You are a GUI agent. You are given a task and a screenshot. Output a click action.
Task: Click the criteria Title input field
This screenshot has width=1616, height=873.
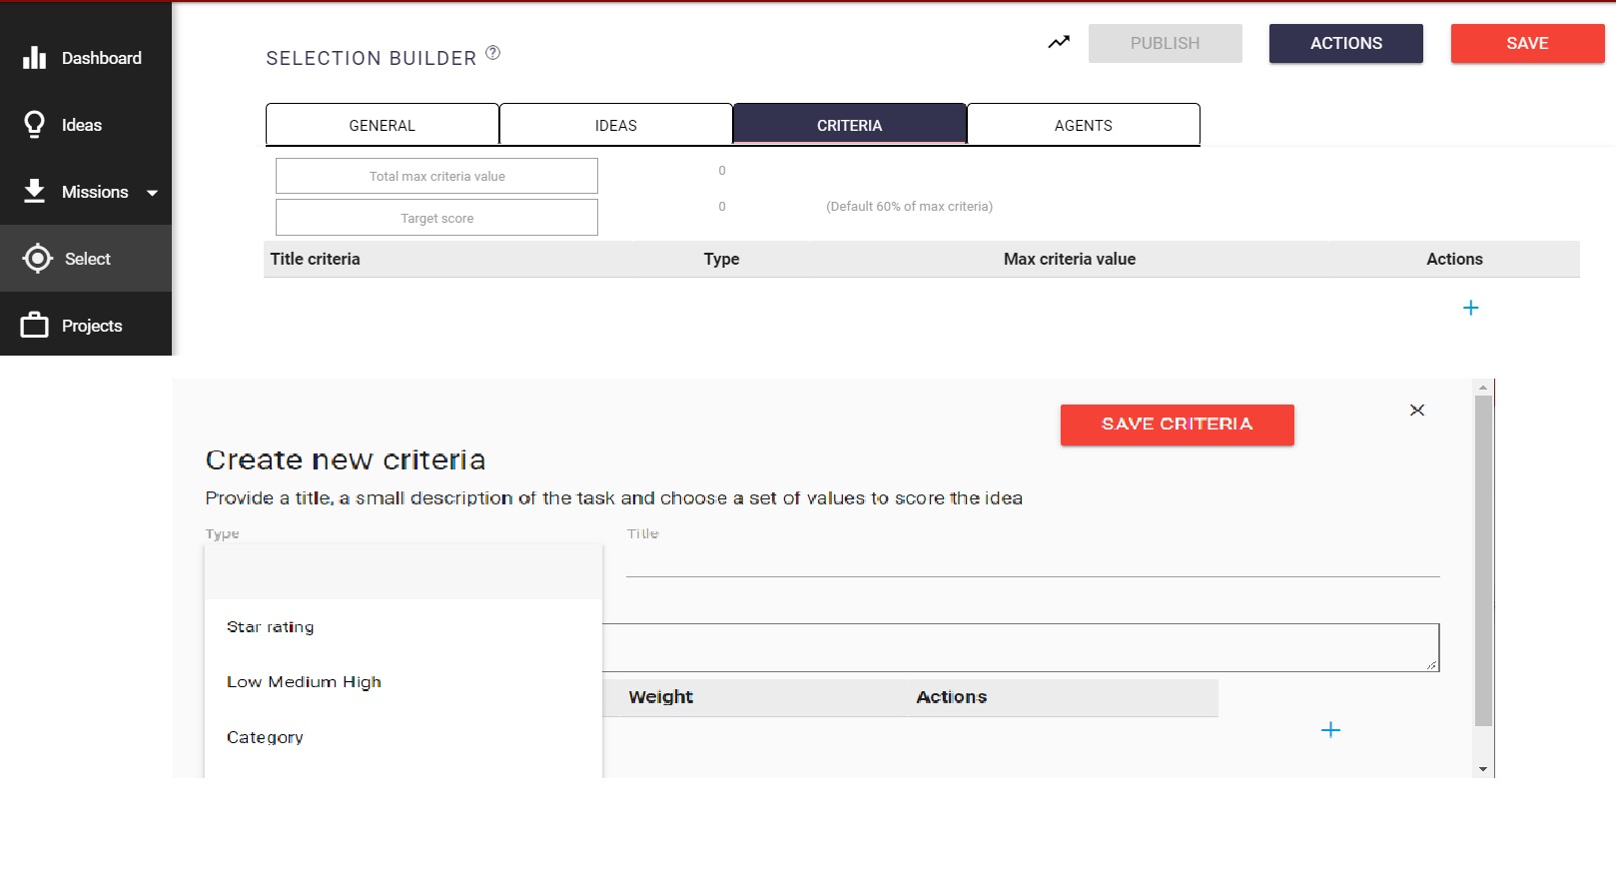(x=1032, y=560)
